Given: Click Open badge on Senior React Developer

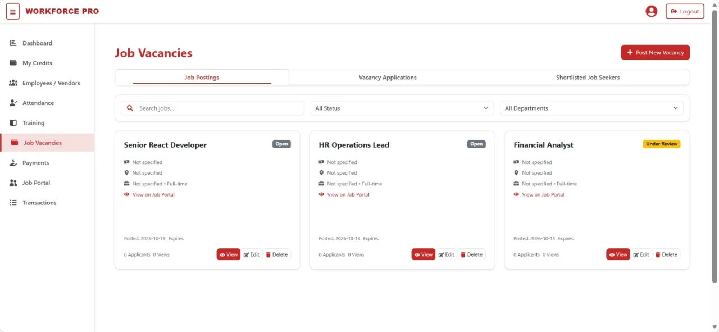Looking at the screenshot, I should 282,144.
